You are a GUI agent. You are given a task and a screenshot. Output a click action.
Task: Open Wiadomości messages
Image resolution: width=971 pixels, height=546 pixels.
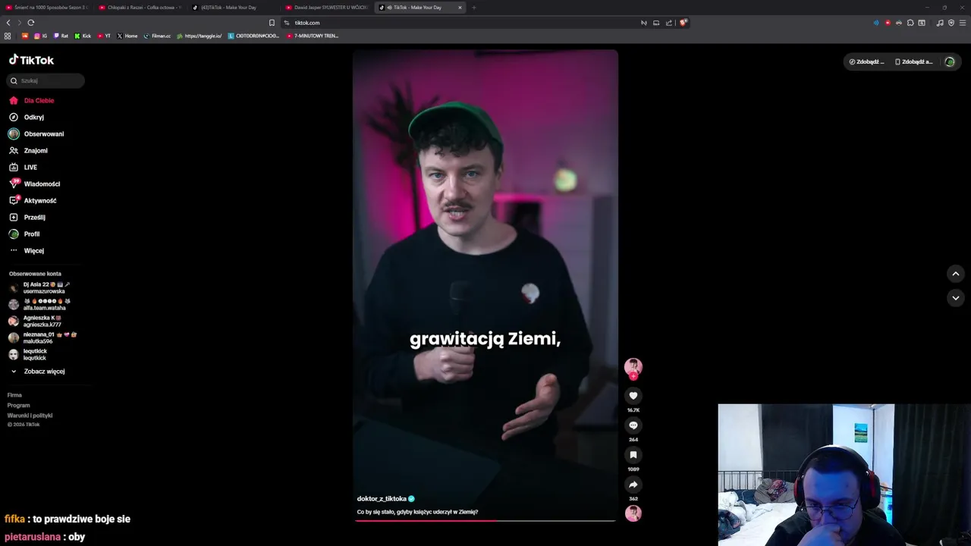(34, 184)
